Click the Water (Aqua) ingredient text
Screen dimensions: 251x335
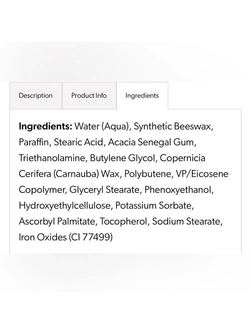point(102,126)
